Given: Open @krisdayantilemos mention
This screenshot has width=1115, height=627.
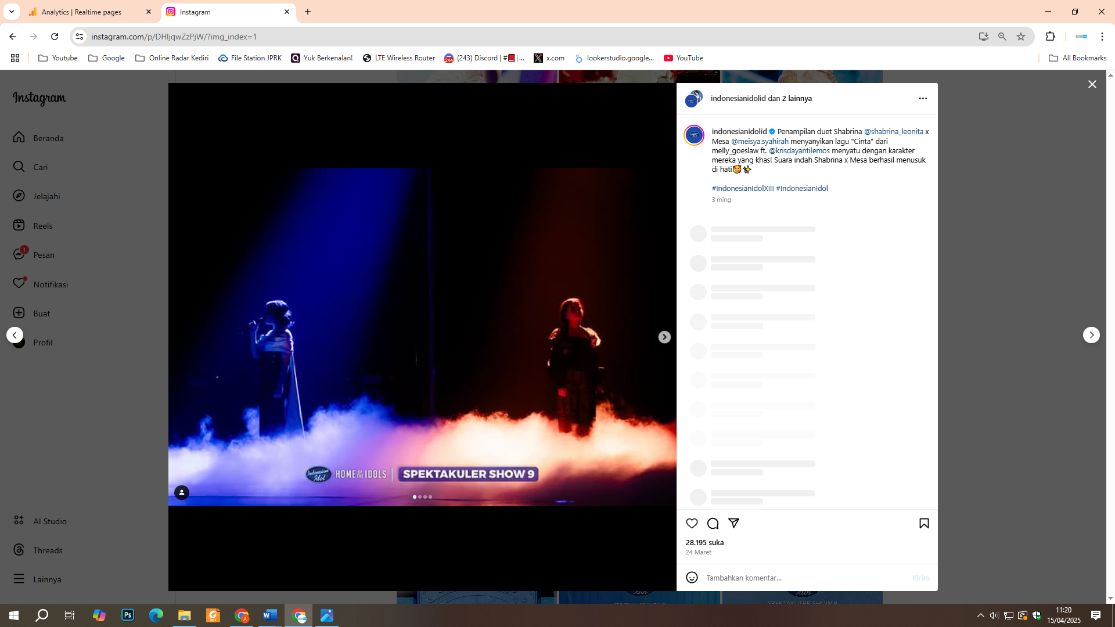Looking at the screenshot, I should pos(799,150).
